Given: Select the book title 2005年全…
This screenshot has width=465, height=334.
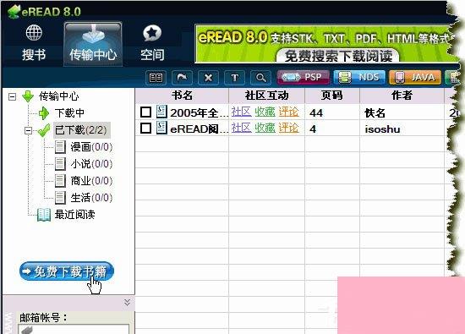Looking at the screenshot, I should (x=199, y=112).
